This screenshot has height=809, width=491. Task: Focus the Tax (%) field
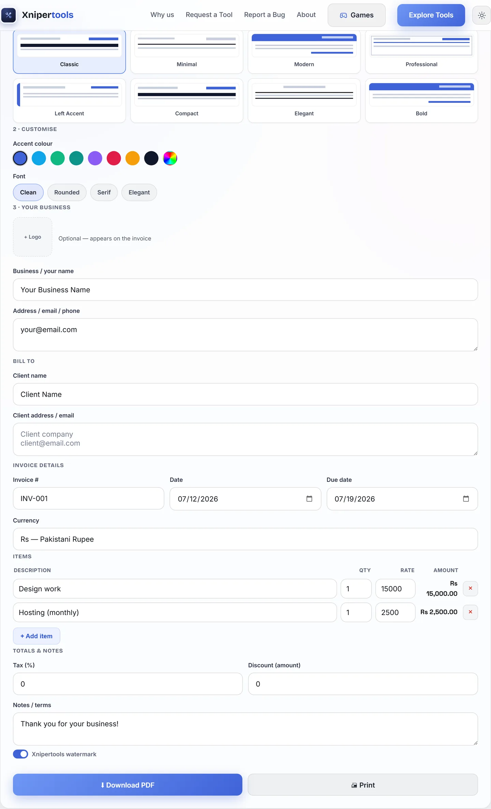click(x=128, y=684)
